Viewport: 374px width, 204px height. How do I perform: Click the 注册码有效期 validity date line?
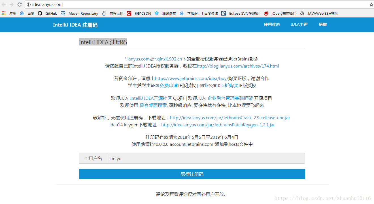coord(192,137)
